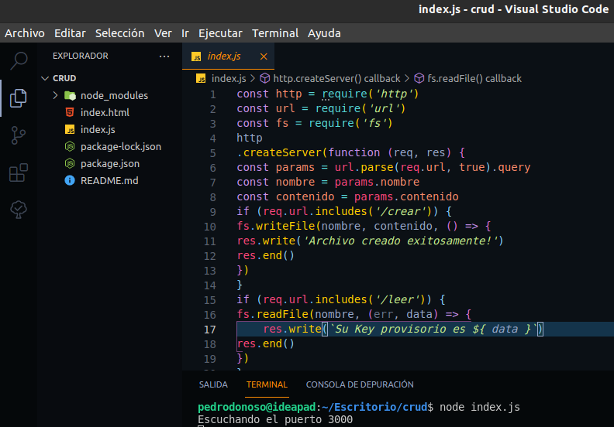Screen dimensions: 614x427
Task: Click http.createServer() callback breadcrumb
Action: 336,79
